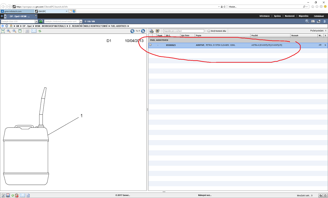Open the search magnifier in top-right toolbar
328x198 pixels.
307,22
